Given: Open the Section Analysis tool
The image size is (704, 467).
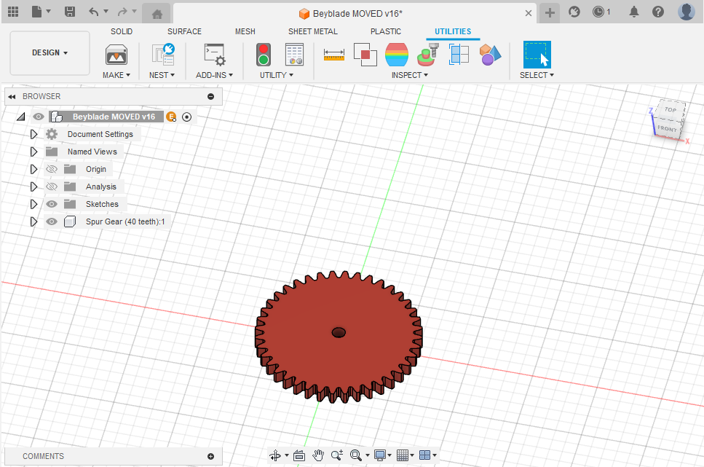Looking at the screenshot, I should [459, 55].
